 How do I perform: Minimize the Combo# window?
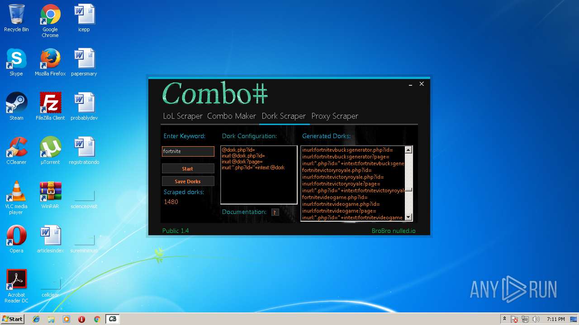(x=410, y=84)
